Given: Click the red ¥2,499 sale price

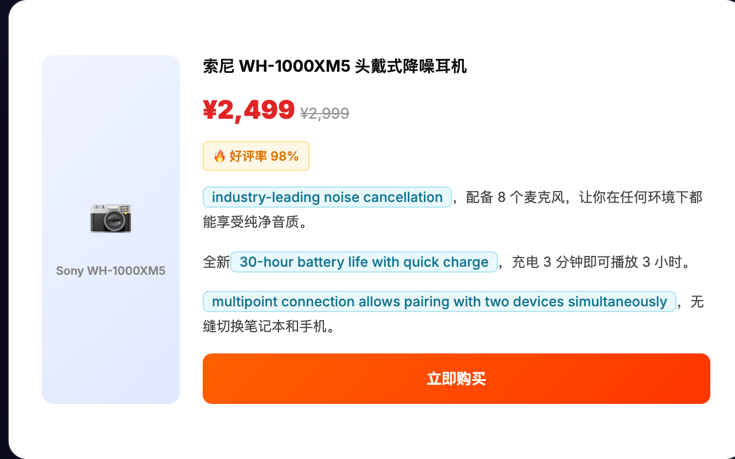Looking at the screenshot, I should [x=248, y=110].
